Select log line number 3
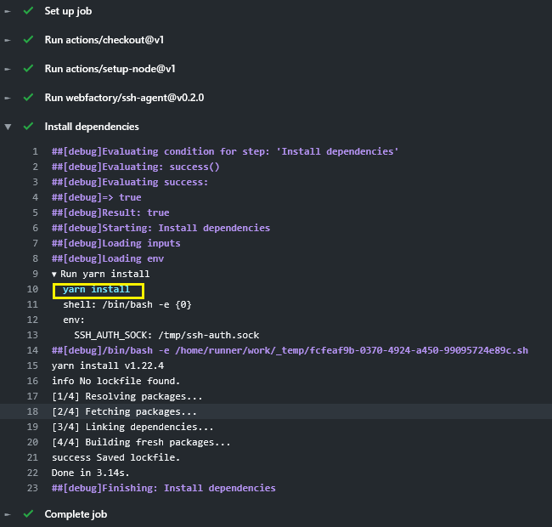 pos(35,182)
